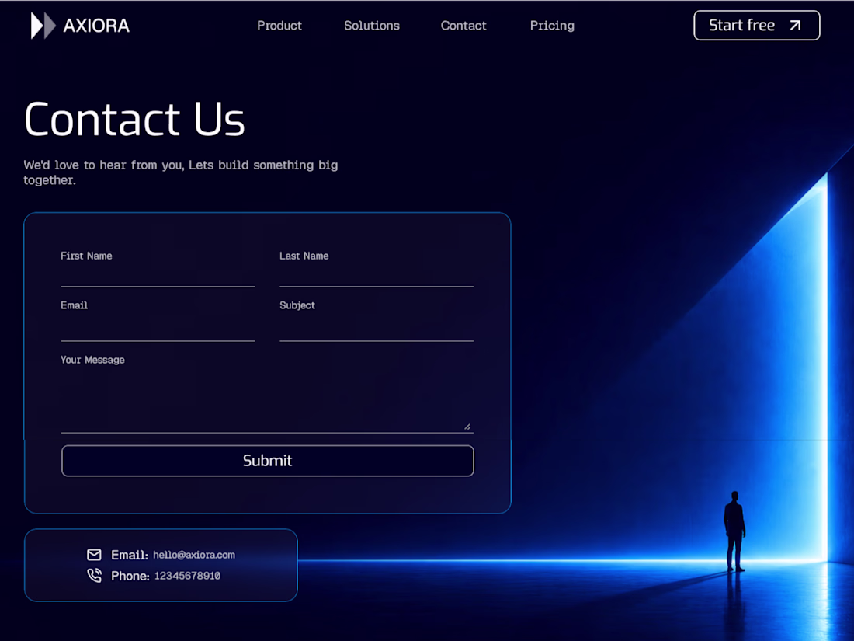854x641 pixels.
Task: Focus the Email input field in form
Action: 158,328
